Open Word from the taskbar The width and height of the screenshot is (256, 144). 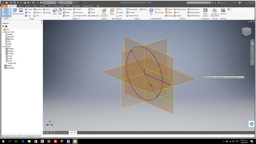point(68,141)
